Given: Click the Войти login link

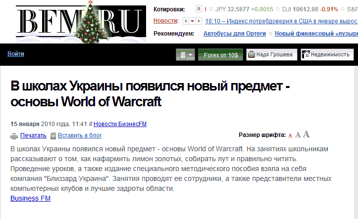Looking at the screenshot, I should [16, 54].
